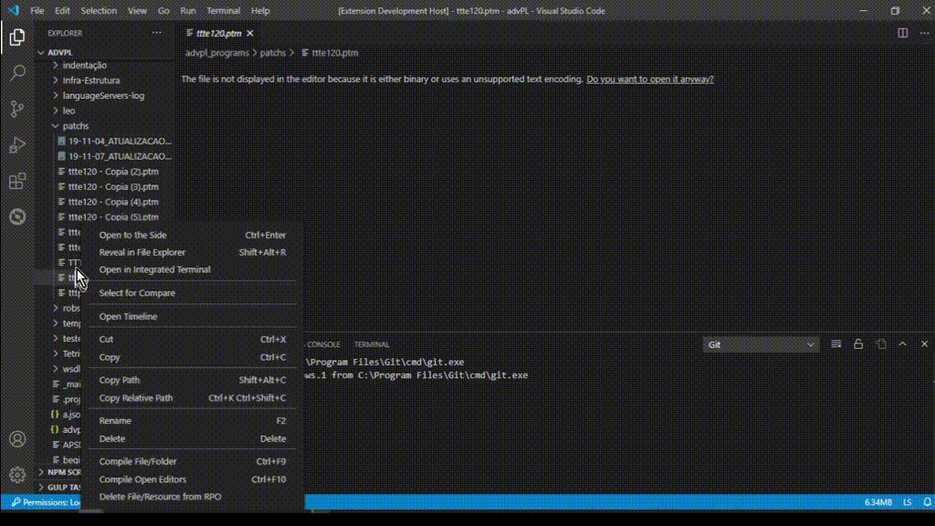Click the Permissions status bar item
Viewport: 935px width, 526px height.
click(x=46, y=502)
